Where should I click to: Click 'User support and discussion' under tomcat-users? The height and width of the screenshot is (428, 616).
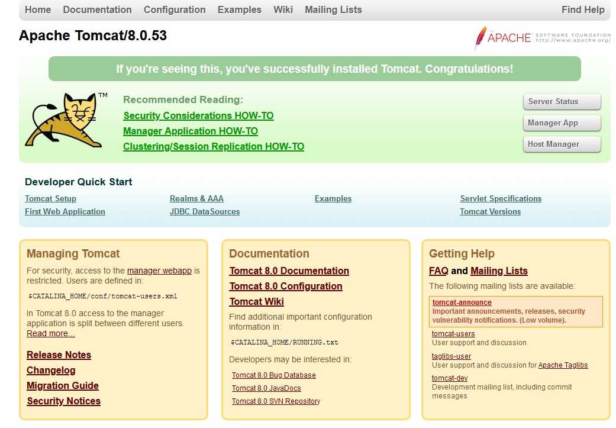tap(479, 342)
